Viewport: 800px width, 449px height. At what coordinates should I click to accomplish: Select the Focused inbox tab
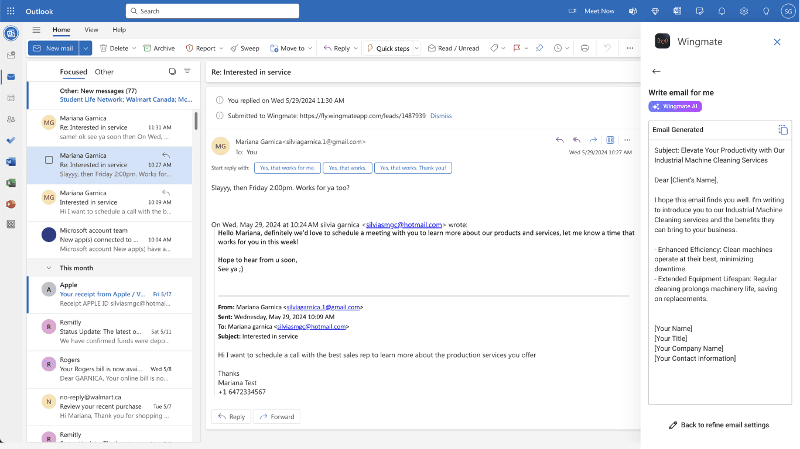pyautogui.click(x=74, y=72)
